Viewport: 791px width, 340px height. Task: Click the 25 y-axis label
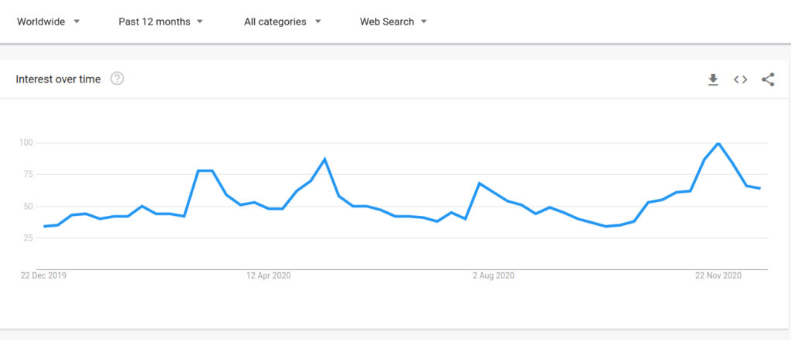coord(29,238)
